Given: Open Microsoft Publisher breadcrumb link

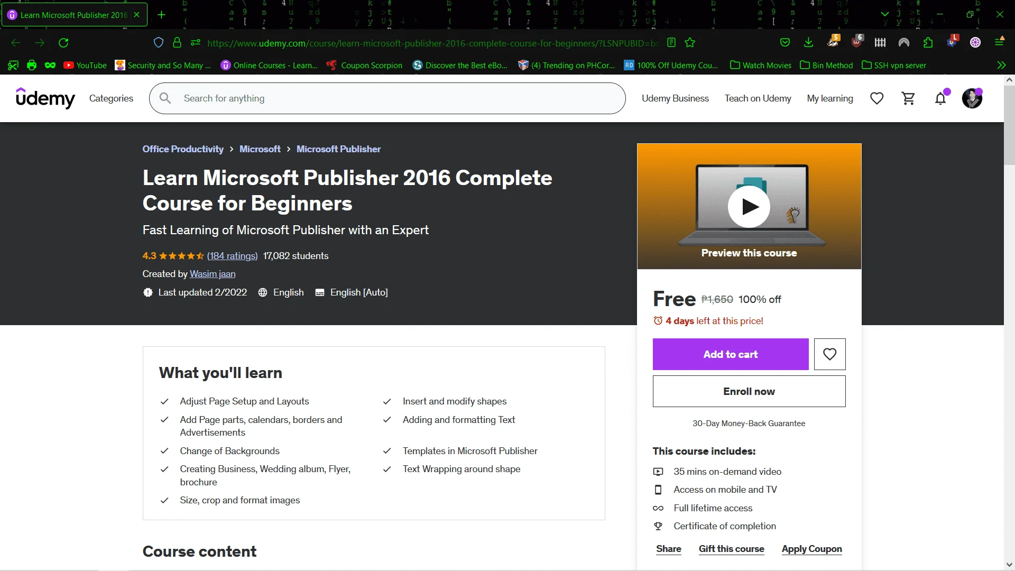Looking at the screenshot, I should tap(338, 149).
